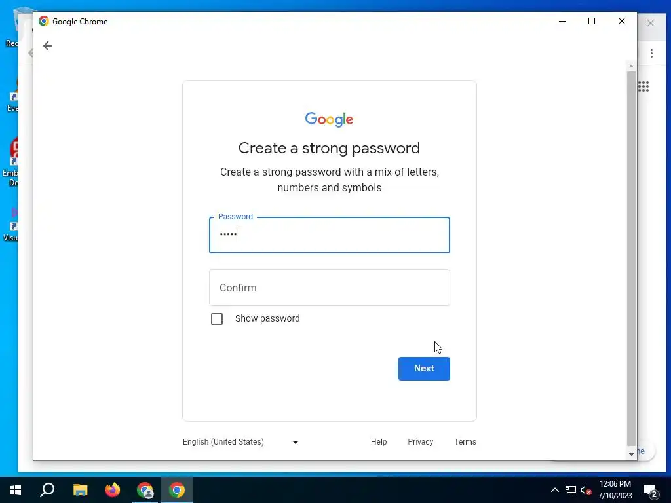
Task: Switch to Chrome with profile icon on taskbar
Action: tap(145, 490)
